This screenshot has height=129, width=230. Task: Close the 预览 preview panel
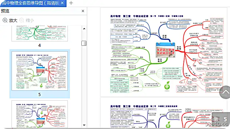[83, 11]
